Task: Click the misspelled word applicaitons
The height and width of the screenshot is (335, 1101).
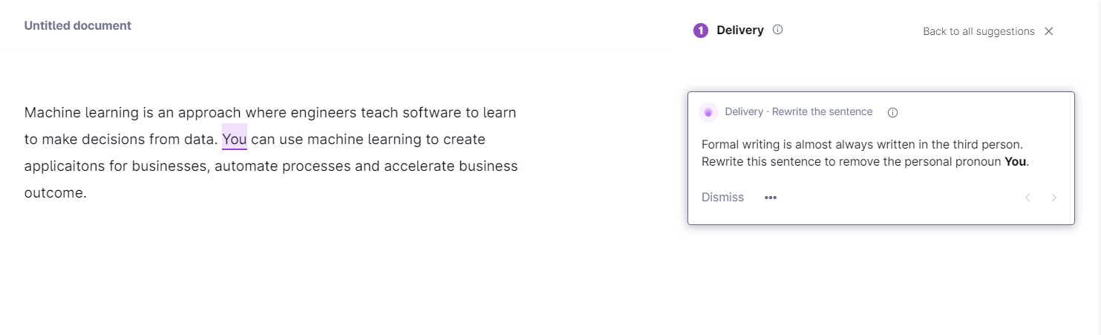Action: coord(65,166)
